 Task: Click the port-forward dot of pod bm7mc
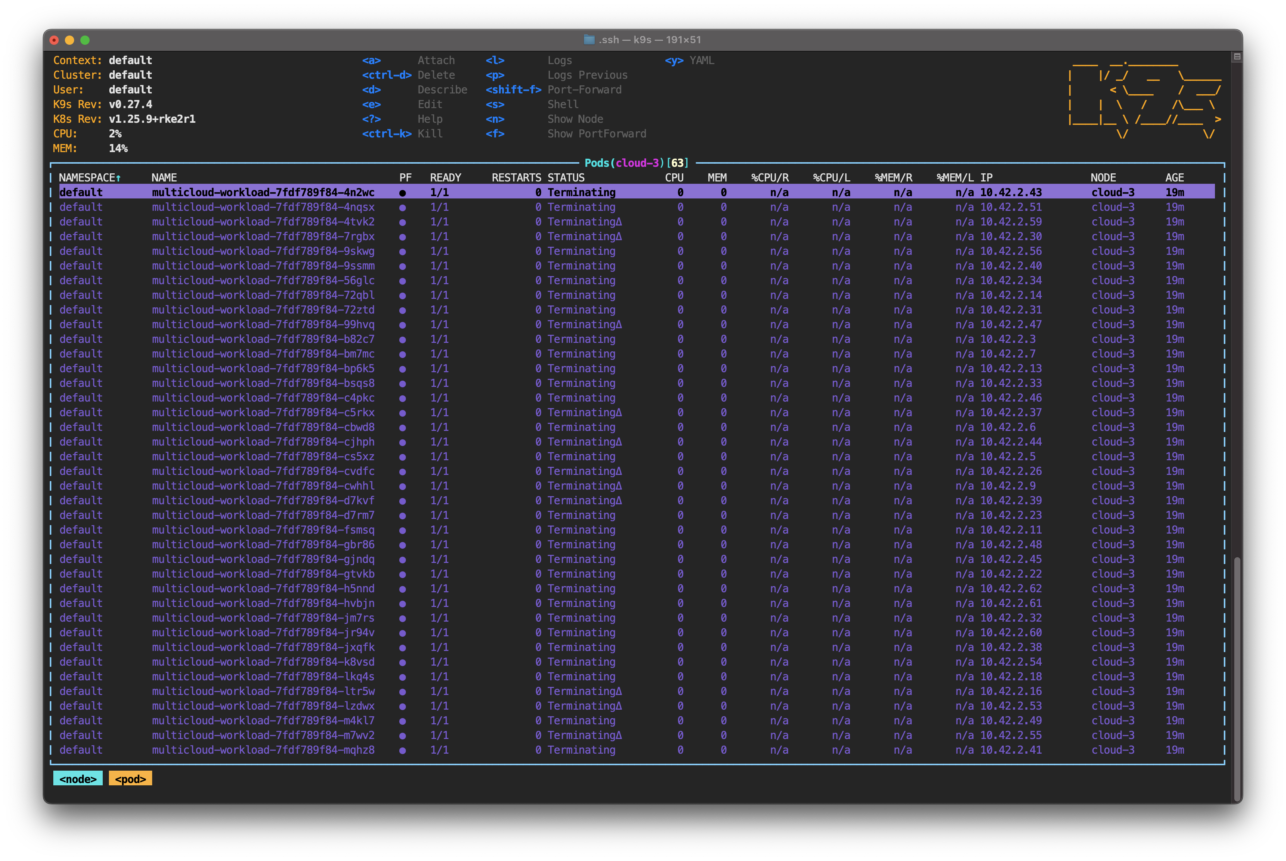402,354
